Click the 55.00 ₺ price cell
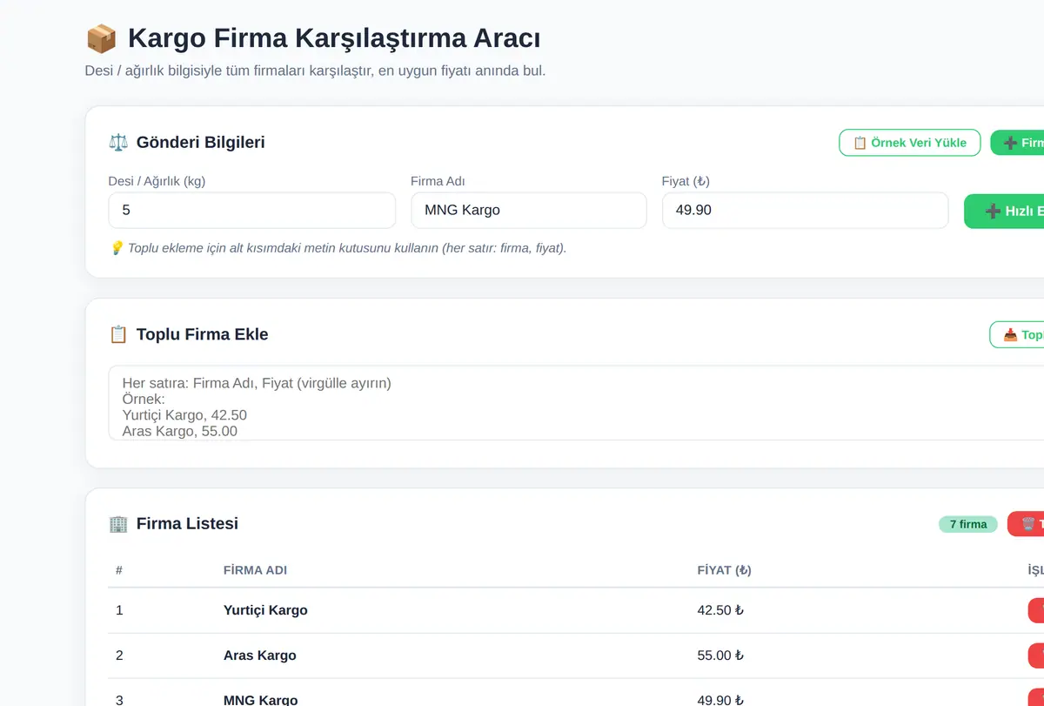 coord(720,656)
